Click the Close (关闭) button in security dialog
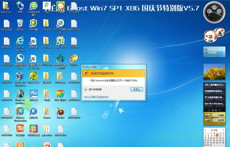 [137, 89]
